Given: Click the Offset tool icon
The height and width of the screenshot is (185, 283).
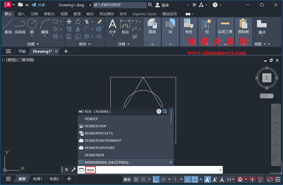Looking at the screenshot, I should tap(99, 36).
